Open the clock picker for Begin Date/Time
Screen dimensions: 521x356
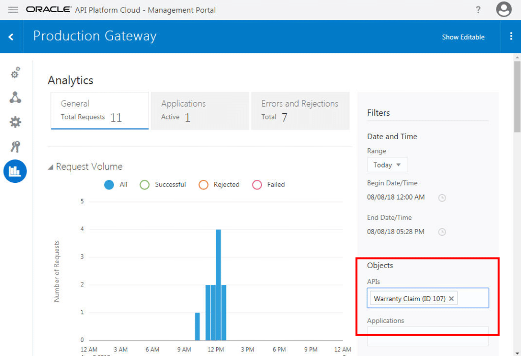[x=442, y=198]
